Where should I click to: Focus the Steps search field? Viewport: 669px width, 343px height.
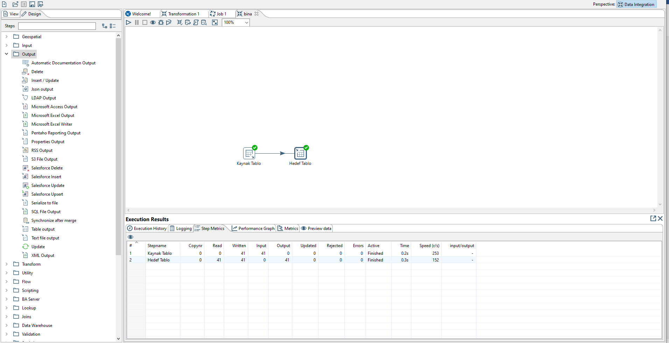point(57,26)
